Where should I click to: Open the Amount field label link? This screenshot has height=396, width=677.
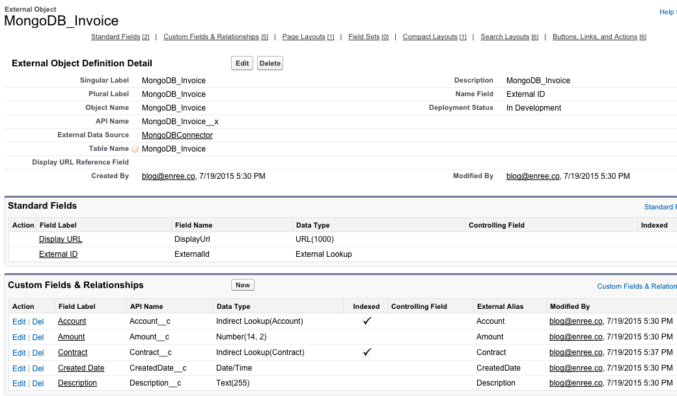(71, 336)
